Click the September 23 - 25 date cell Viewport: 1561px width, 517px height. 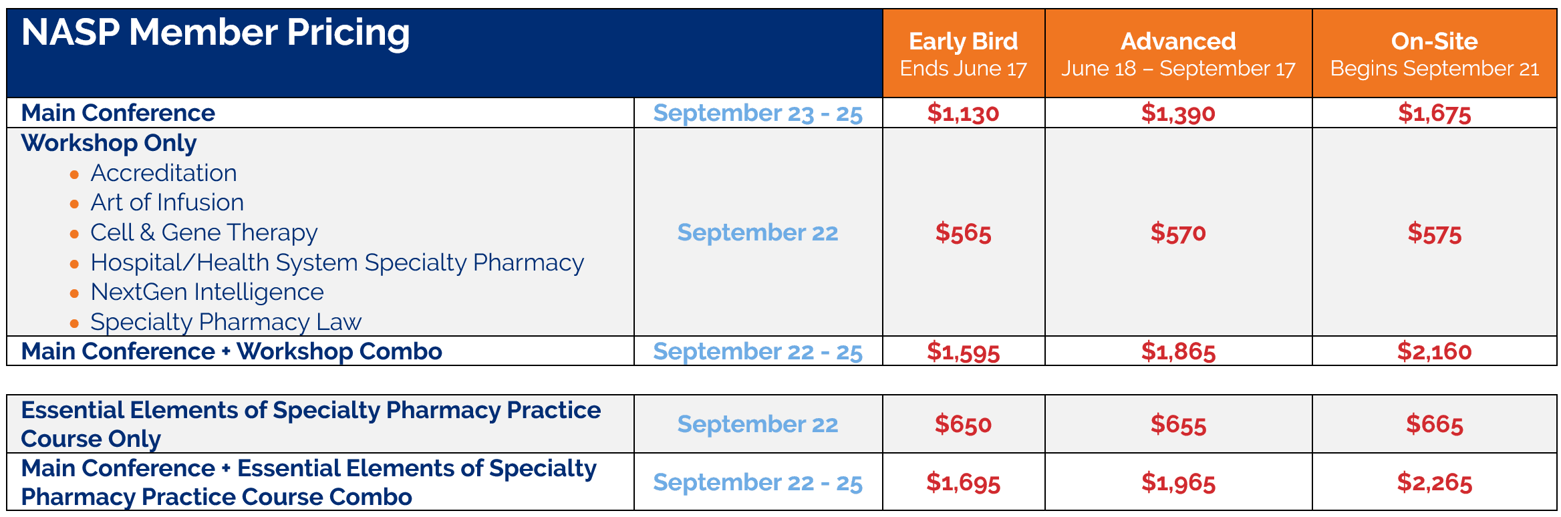[758, 113]
